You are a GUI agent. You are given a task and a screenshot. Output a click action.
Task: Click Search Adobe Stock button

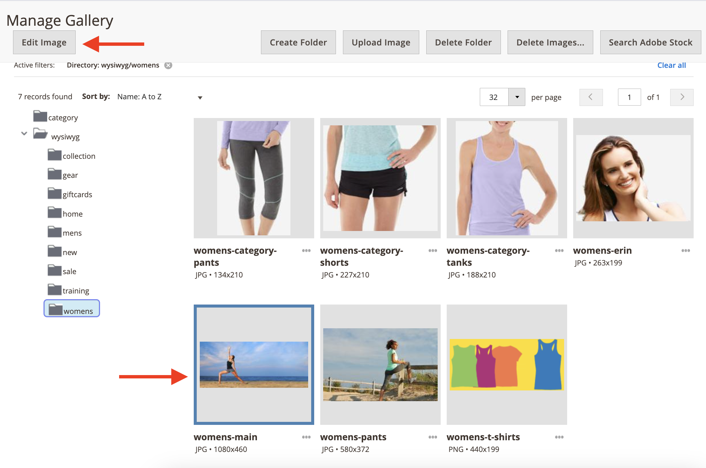click(x=650, y=42)
